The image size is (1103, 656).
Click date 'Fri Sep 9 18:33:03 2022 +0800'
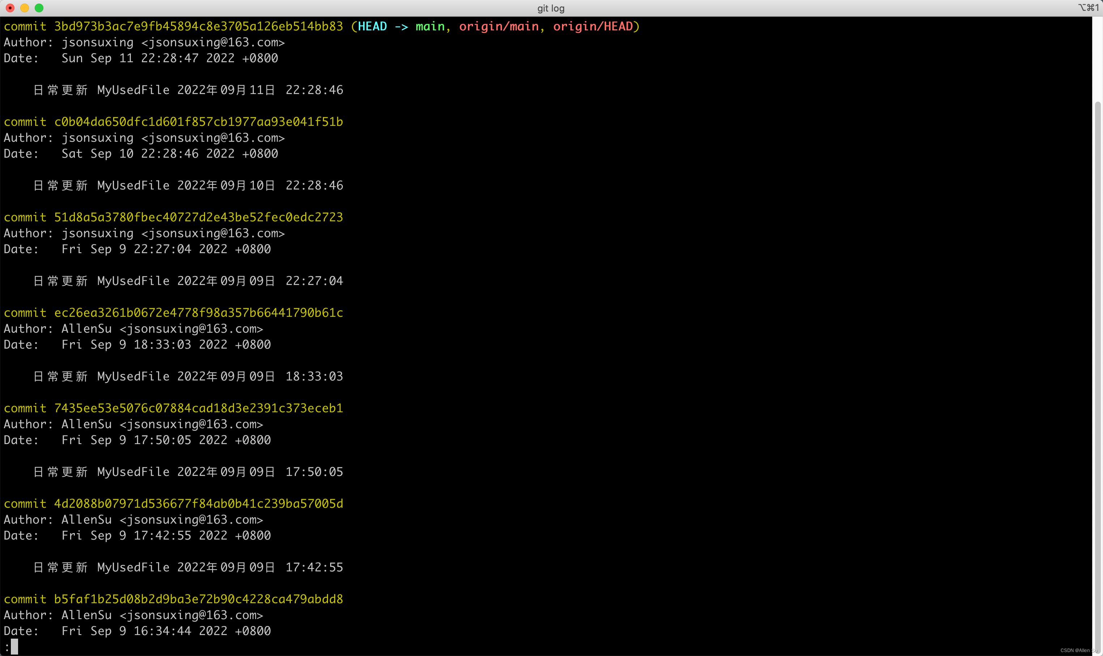[166, 345]
